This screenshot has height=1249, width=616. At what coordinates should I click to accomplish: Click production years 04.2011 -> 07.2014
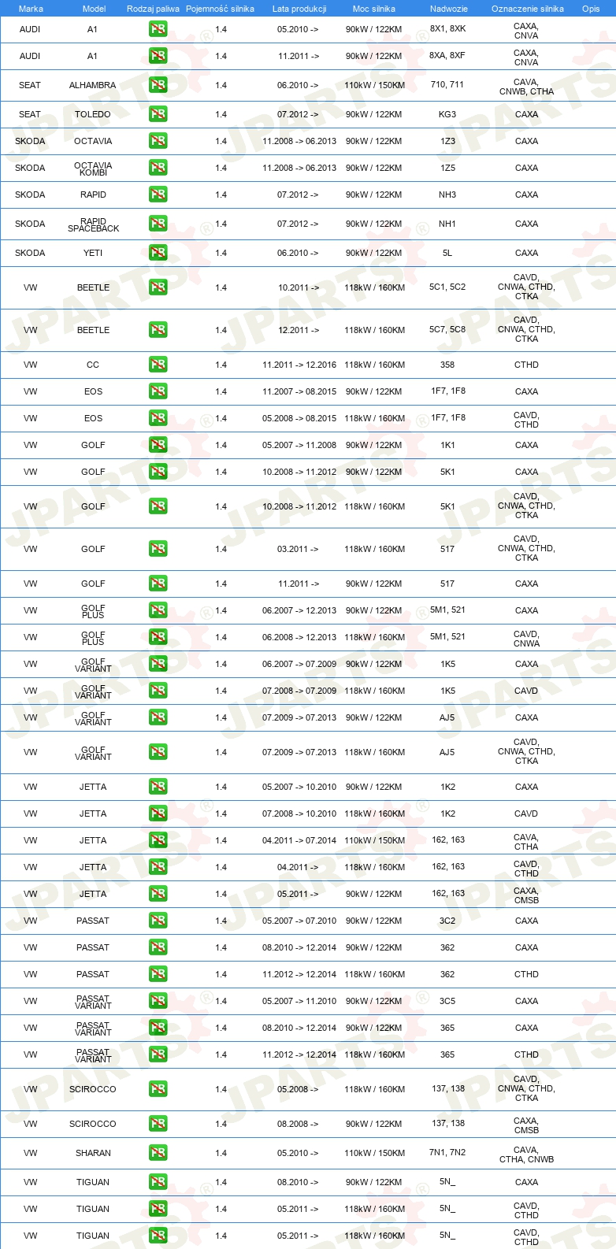(299, 840)
